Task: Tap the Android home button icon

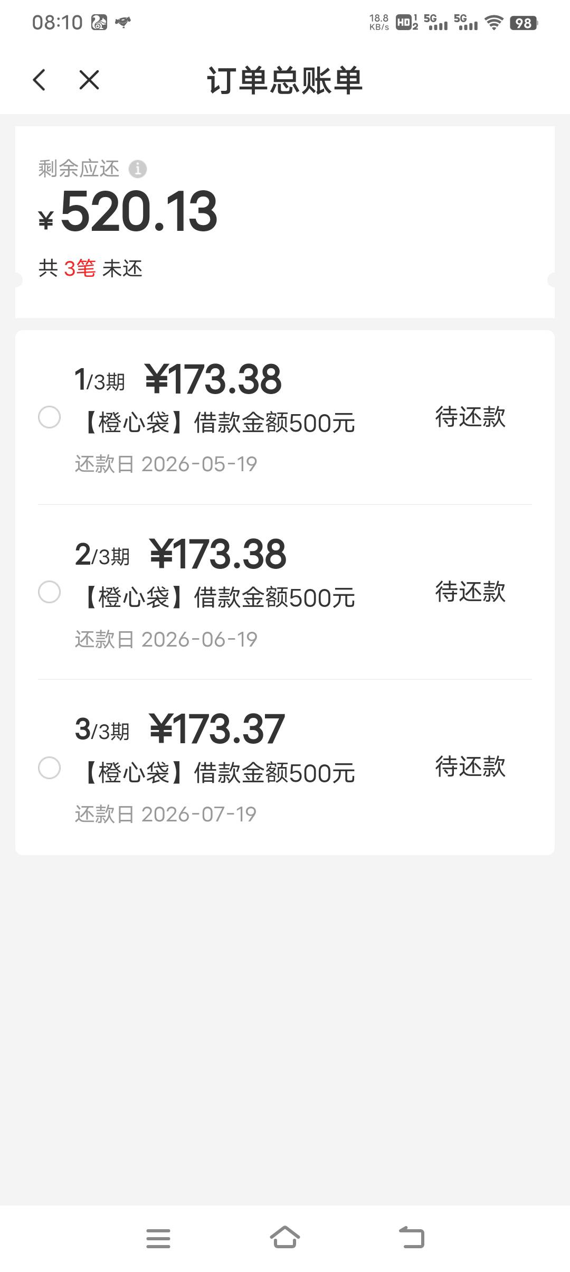Action: [x=285, y=1237]
